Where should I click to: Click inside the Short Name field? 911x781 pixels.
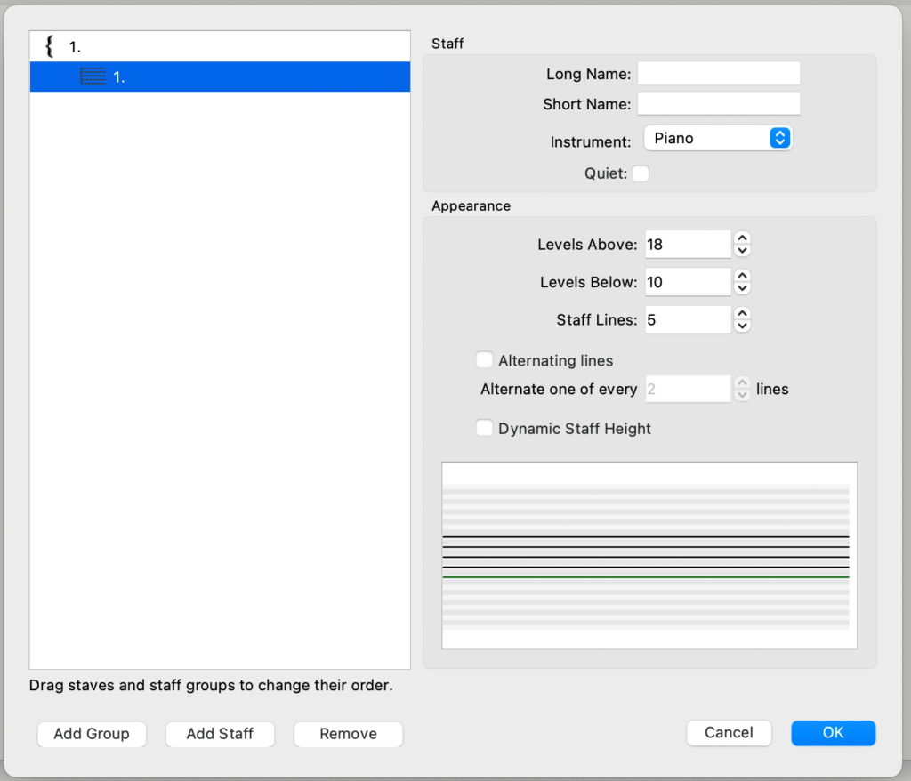(718, 103)
